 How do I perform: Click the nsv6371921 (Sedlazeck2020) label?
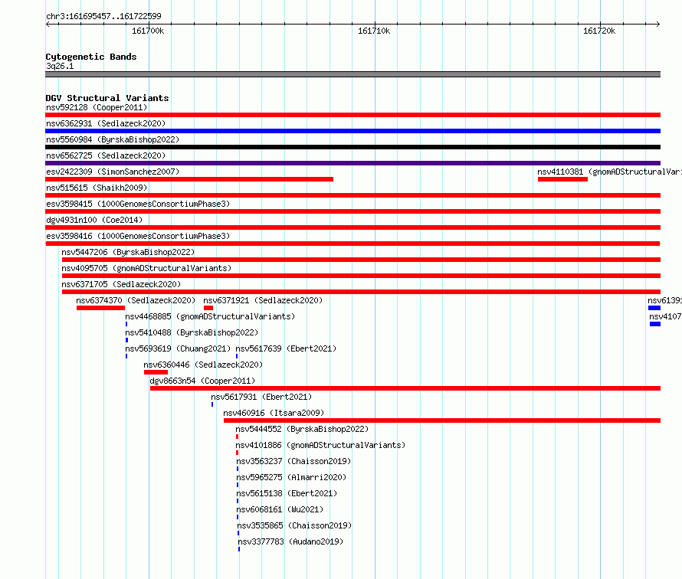click(263, 300)
